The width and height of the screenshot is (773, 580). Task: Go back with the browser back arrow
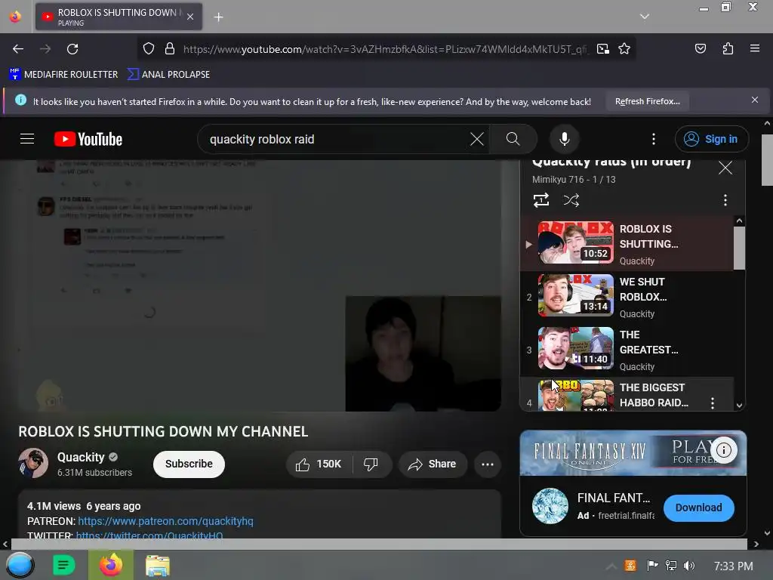[x=18, y=49]
